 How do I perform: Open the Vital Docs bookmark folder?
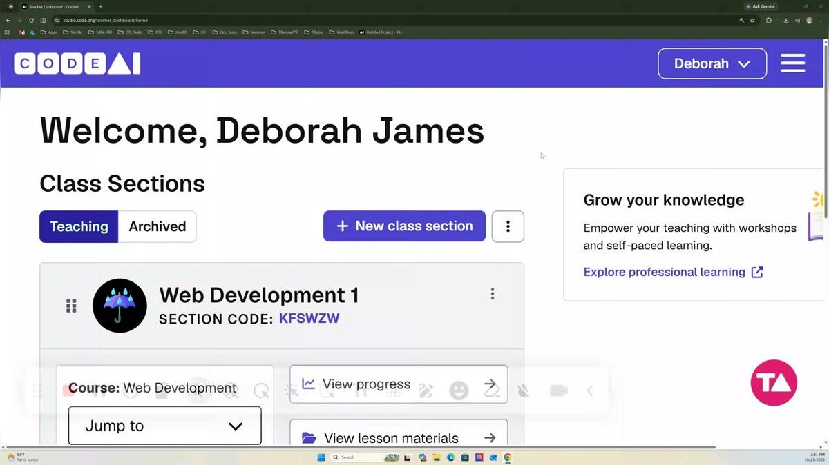[341, 32]
